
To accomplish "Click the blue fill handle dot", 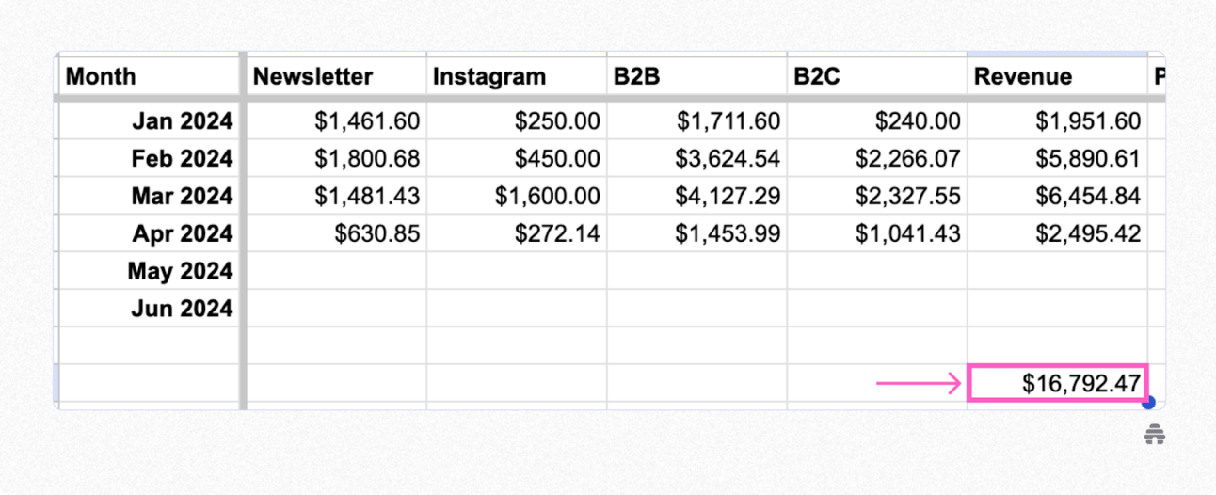I will [x=1148, y=403].
